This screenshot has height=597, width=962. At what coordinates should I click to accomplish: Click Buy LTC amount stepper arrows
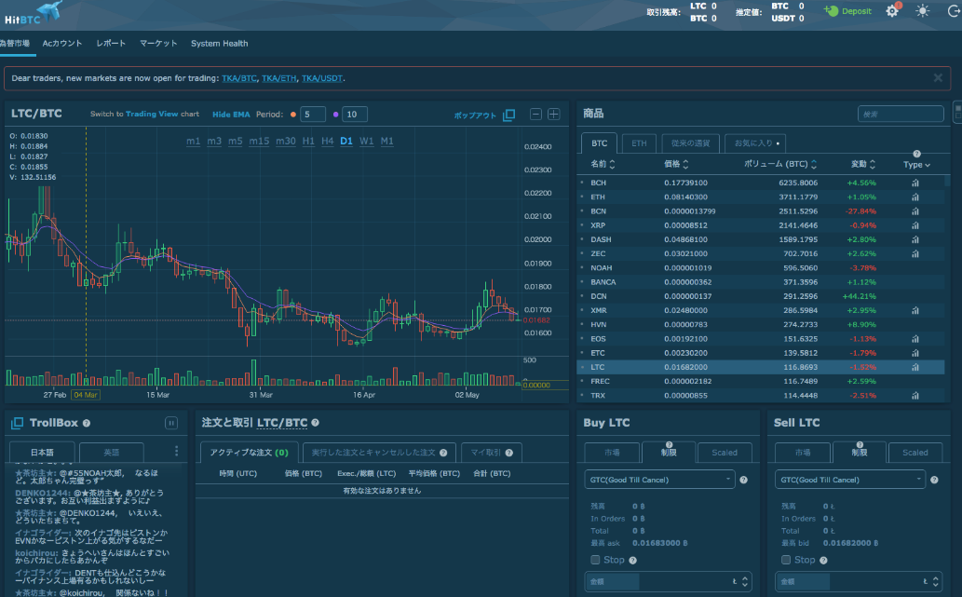point(745,581)
